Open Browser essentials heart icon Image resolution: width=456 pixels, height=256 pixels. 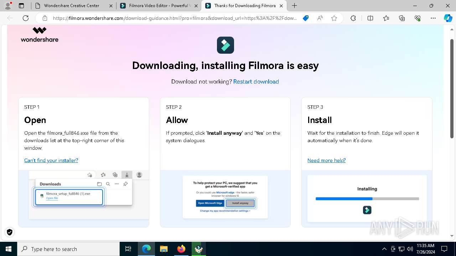point(418,18)
